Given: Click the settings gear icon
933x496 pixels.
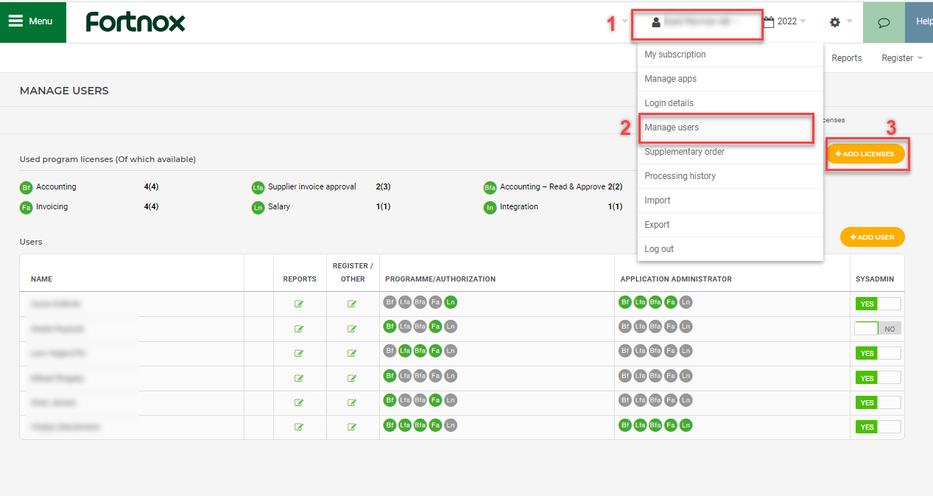Looking at the screenshot, I should click(x=834, y=22).
